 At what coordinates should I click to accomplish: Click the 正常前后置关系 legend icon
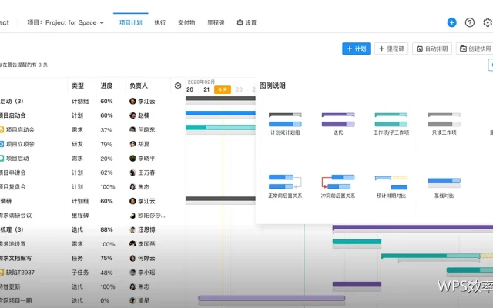tap(285, 182)
